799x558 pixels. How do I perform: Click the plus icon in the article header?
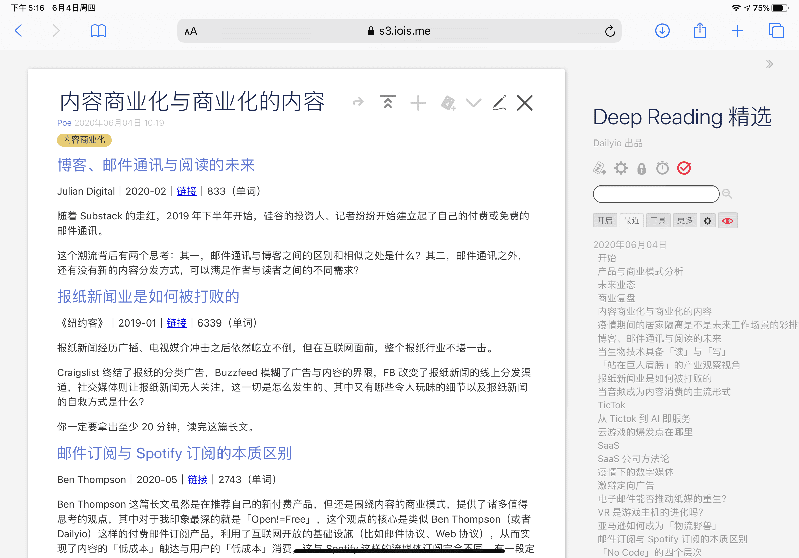(418, 103)
